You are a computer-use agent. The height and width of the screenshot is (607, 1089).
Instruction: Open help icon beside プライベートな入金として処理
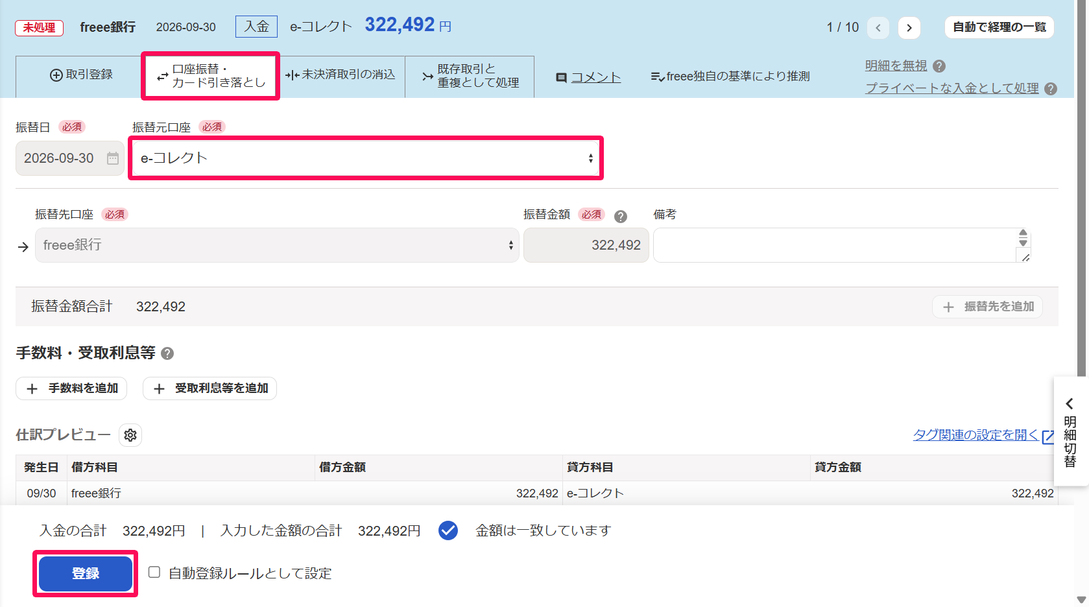(1051, 89)
